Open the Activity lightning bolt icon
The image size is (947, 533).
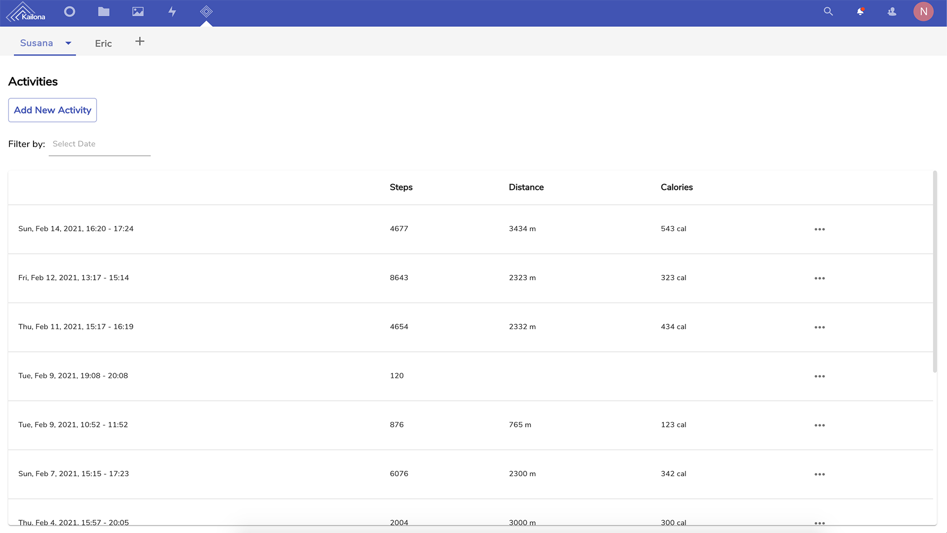tap(172, 11)
